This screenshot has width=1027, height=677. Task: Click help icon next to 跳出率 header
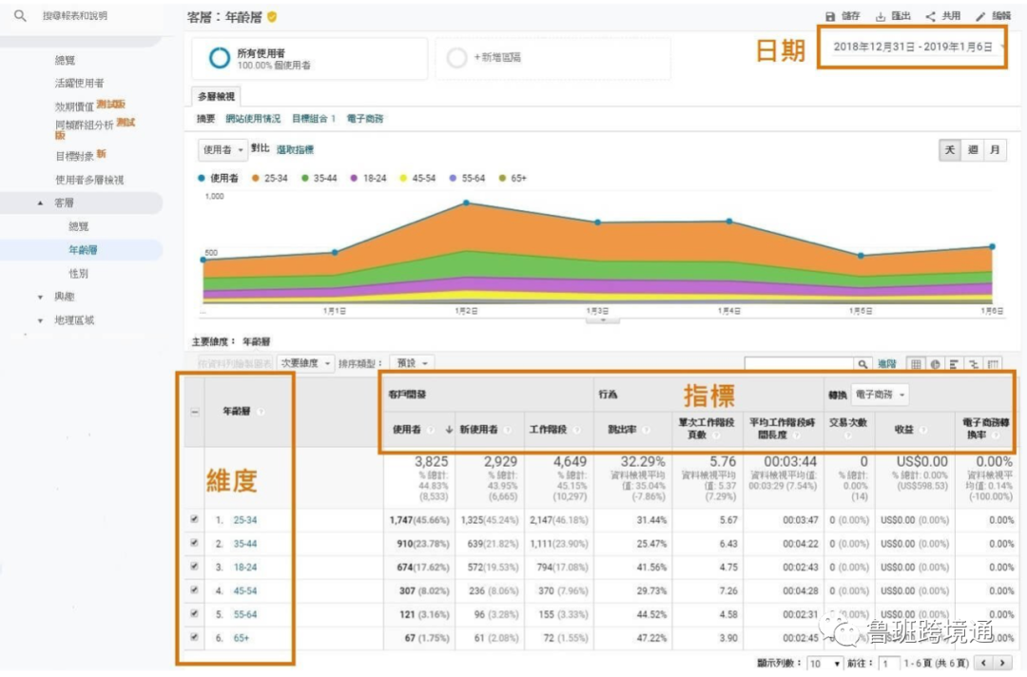point(646,430)
